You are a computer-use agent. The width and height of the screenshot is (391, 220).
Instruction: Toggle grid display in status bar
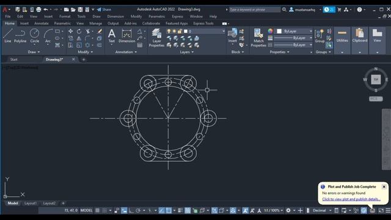(x=98, y=210)
